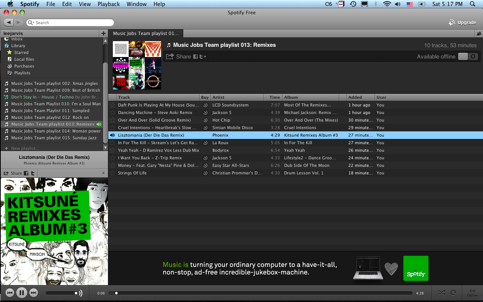Image resolution: width=483 pixels, height=302 pixels.
Task: Share the playlist on Facebook from the header
Action: tap(195, 57)
